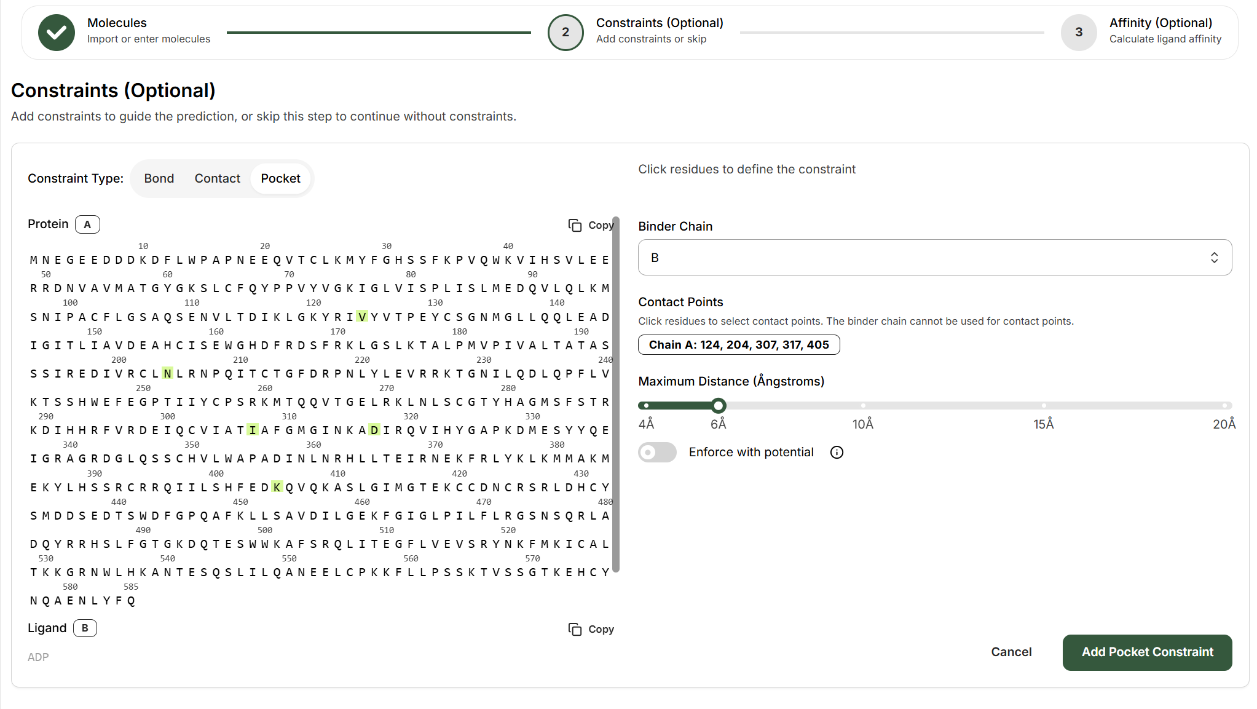Deselect highlighted residue V at position 124
Screen dimensions: 1257x709
click(x=361, y=317)
